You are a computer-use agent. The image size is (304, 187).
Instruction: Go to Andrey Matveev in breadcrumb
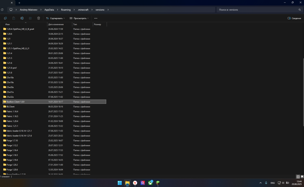(29, 10)
